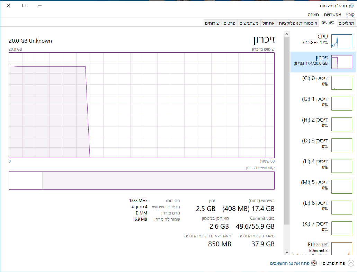Maximize the Task Manager window
357x272 pixels.
(x=24, y=6)
